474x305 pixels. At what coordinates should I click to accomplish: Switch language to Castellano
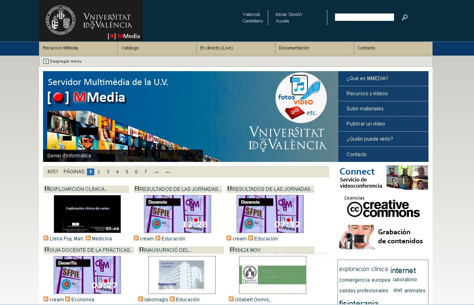point(253,21)
